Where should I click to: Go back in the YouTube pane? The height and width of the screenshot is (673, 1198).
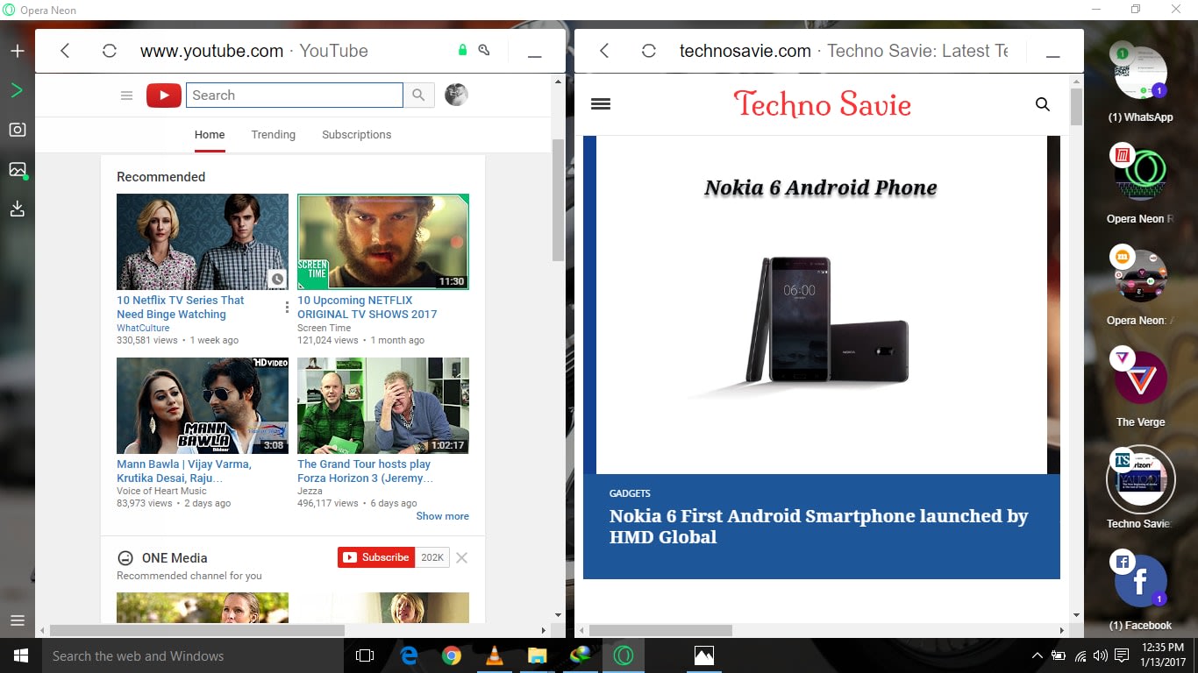tap(65, 51)
